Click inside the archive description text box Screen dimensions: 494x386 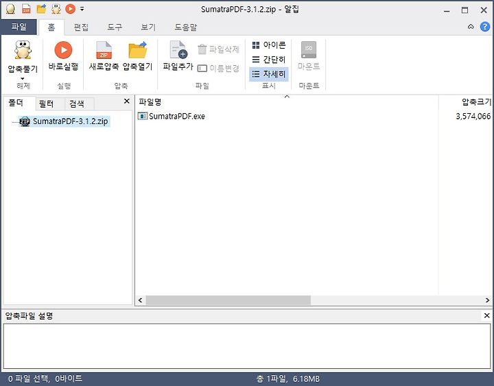click(247, 346)
